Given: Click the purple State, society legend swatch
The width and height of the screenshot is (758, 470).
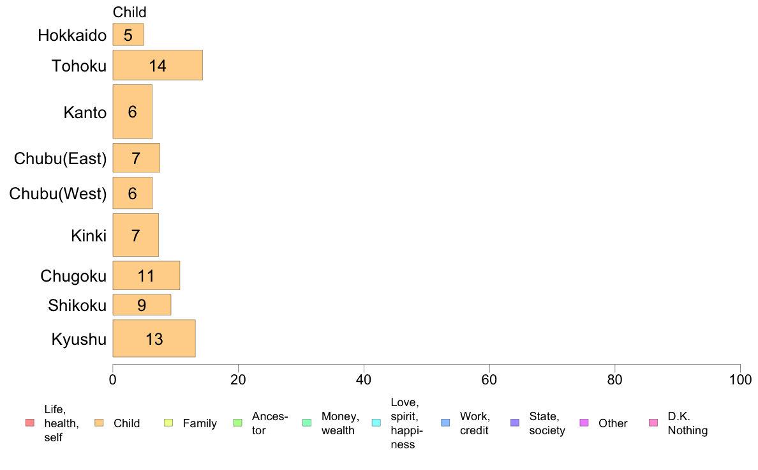Looking at the screenshot, I should click(515, 423).
